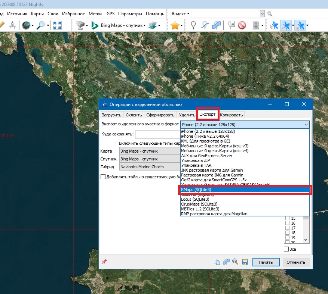Image resolution: width=328 pixels, height=294 pixels.
Task: Open the Параметры menu
Action: coord(130,14)
